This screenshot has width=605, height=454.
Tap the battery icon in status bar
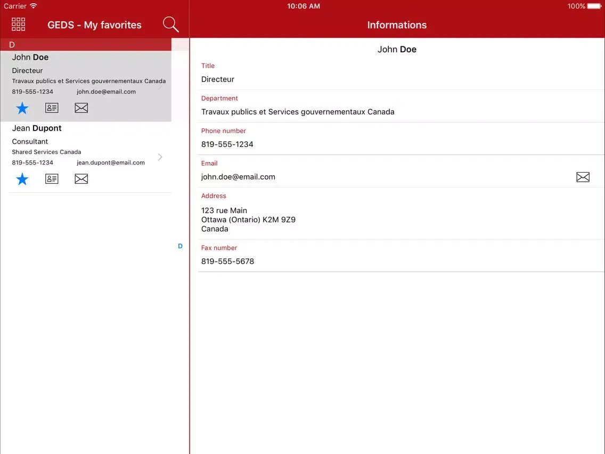click(x=594, y=6)
